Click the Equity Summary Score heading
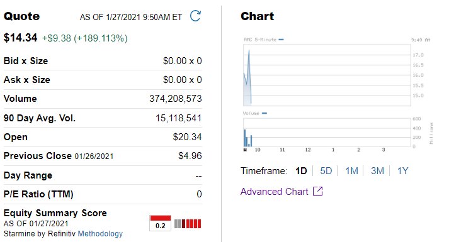The width and height of the screenshot is (449, 242). coord(55,213)
